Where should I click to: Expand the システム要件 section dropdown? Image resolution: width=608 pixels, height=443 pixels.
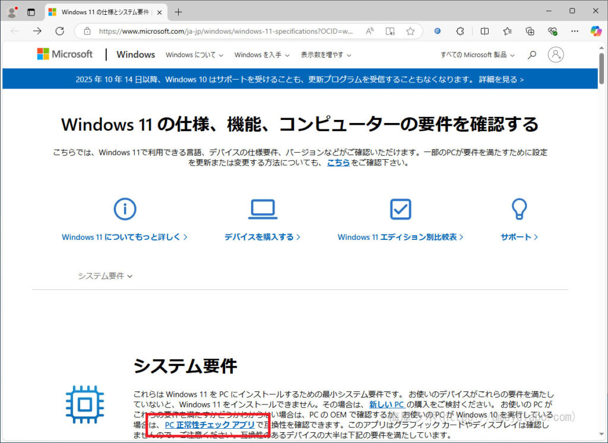click(x=105, y=276)
